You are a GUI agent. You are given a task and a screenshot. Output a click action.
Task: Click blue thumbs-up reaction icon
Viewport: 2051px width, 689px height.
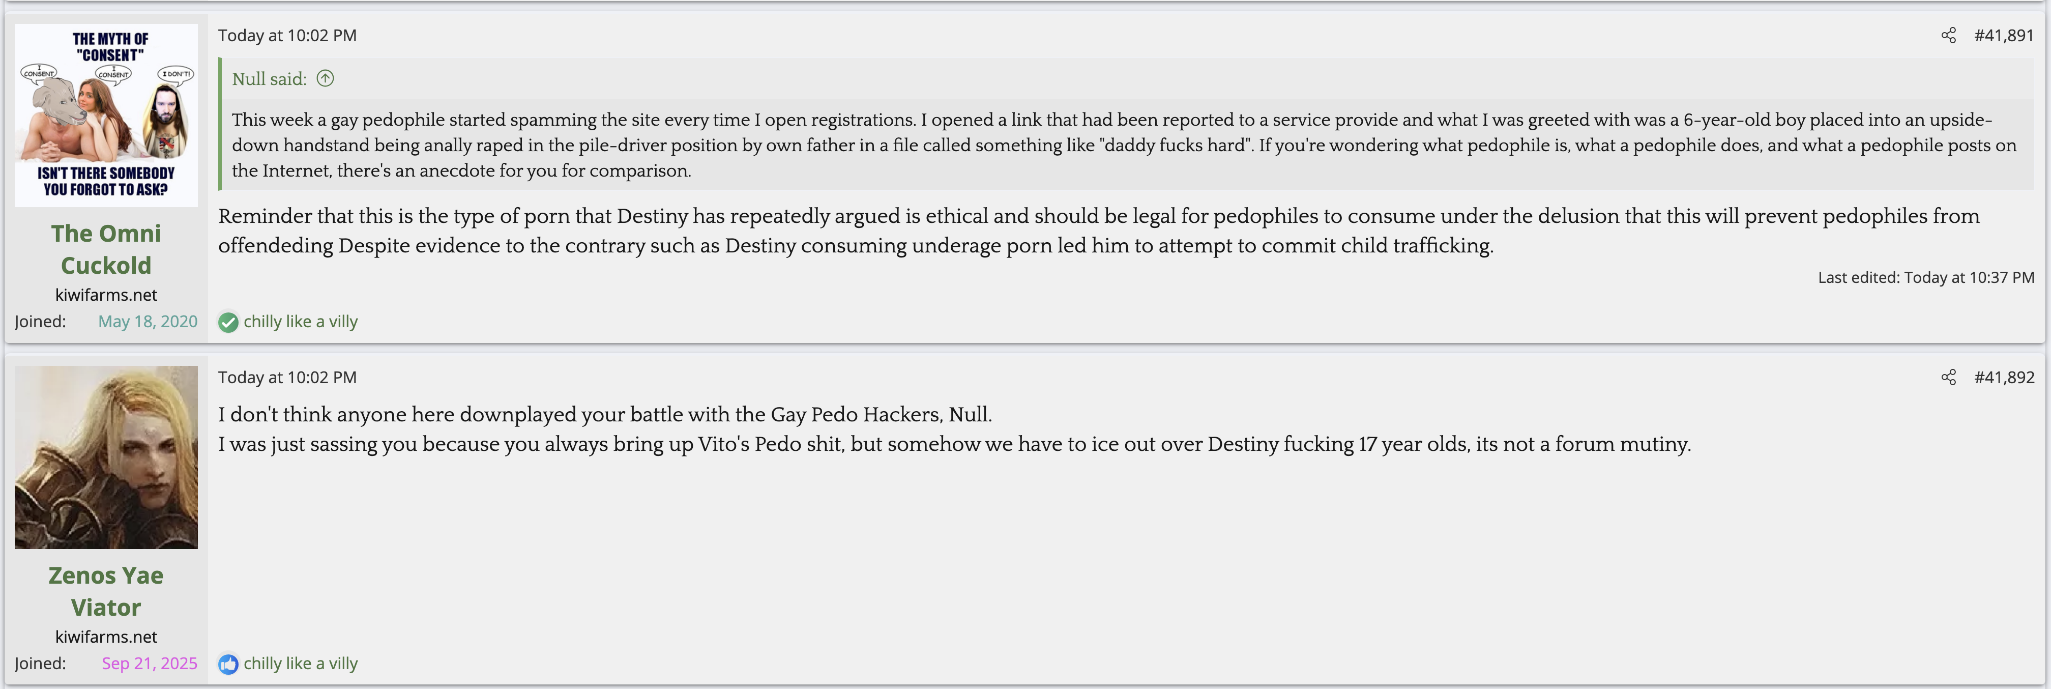(228, 664)
